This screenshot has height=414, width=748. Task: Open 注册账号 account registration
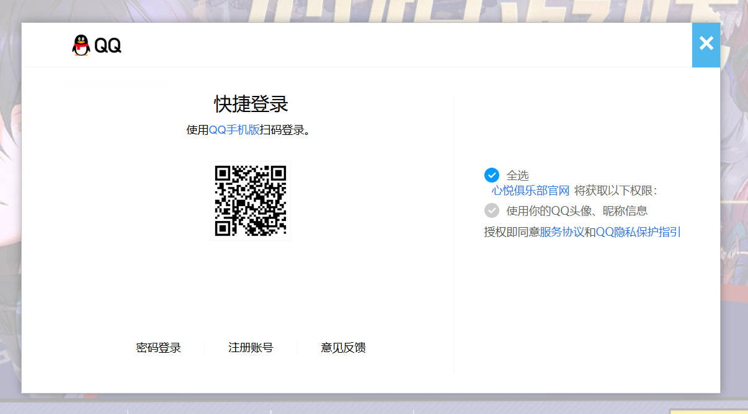251,348
